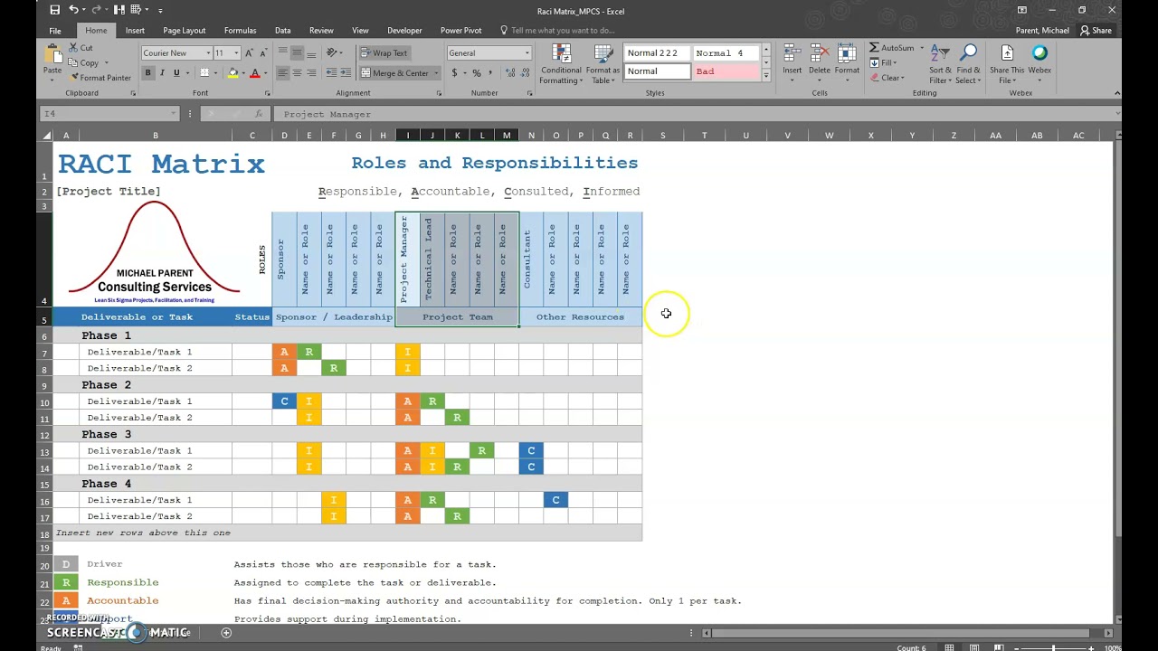Apply the Bad cell style
Viewport: 1158px width, 651px height.
726,71
